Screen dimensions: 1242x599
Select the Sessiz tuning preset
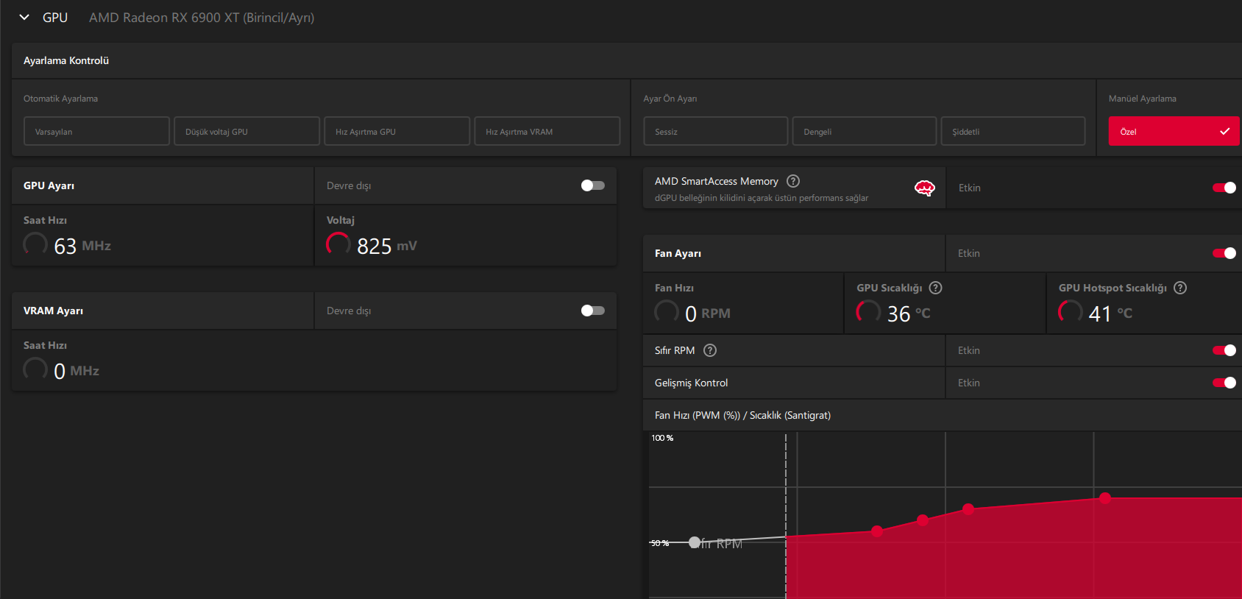[x=715, y=132]
